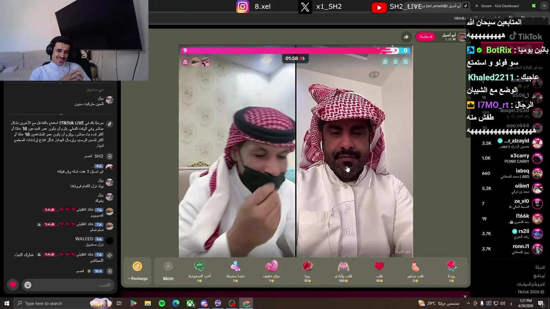The image size is (550, 309).
Task: Open the Recharge coins option
Action: 137,271
